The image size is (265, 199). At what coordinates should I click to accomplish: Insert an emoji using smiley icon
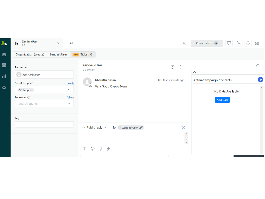(x=93, y=149)
